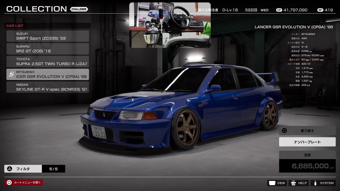Click the 6,685,000 CP sale price

(x=313, y=166)
